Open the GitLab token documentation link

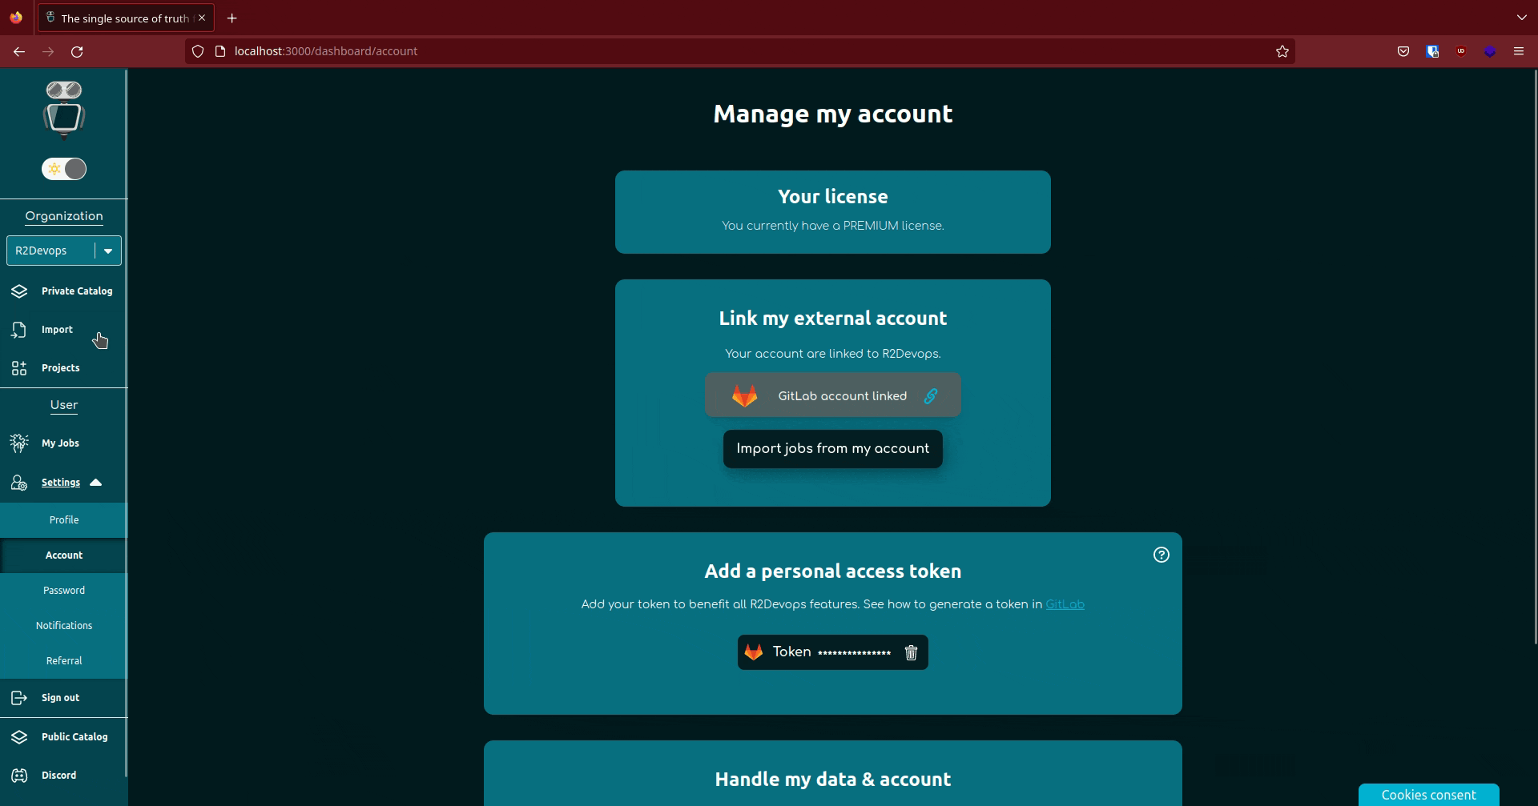[x=1065, y=604]
